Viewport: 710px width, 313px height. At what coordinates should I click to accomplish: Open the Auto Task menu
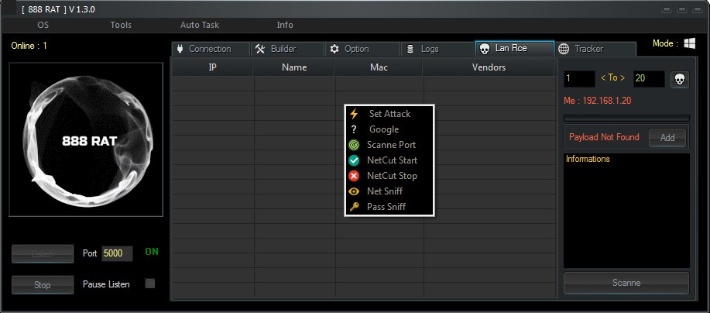tap(200, 25)
